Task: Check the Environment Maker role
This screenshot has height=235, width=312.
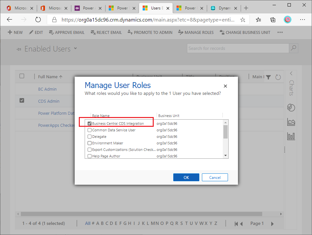Action: (90, 143)
